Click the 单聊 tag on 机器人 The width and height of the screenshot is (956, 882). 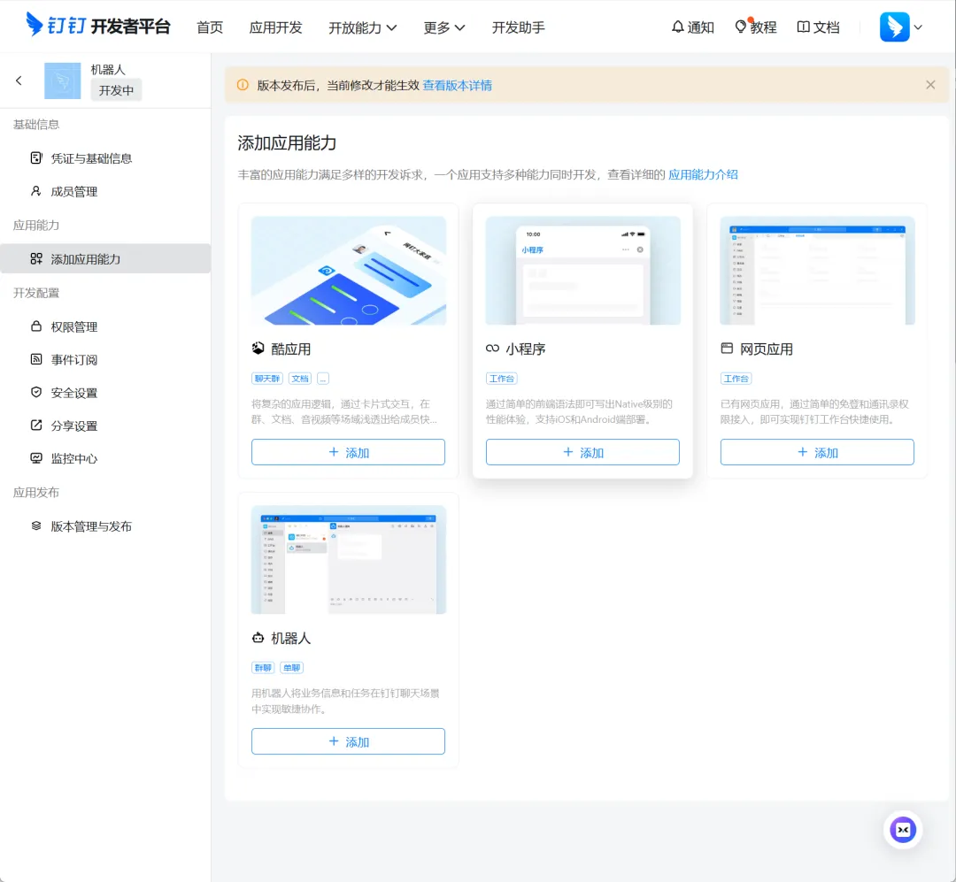291,667
